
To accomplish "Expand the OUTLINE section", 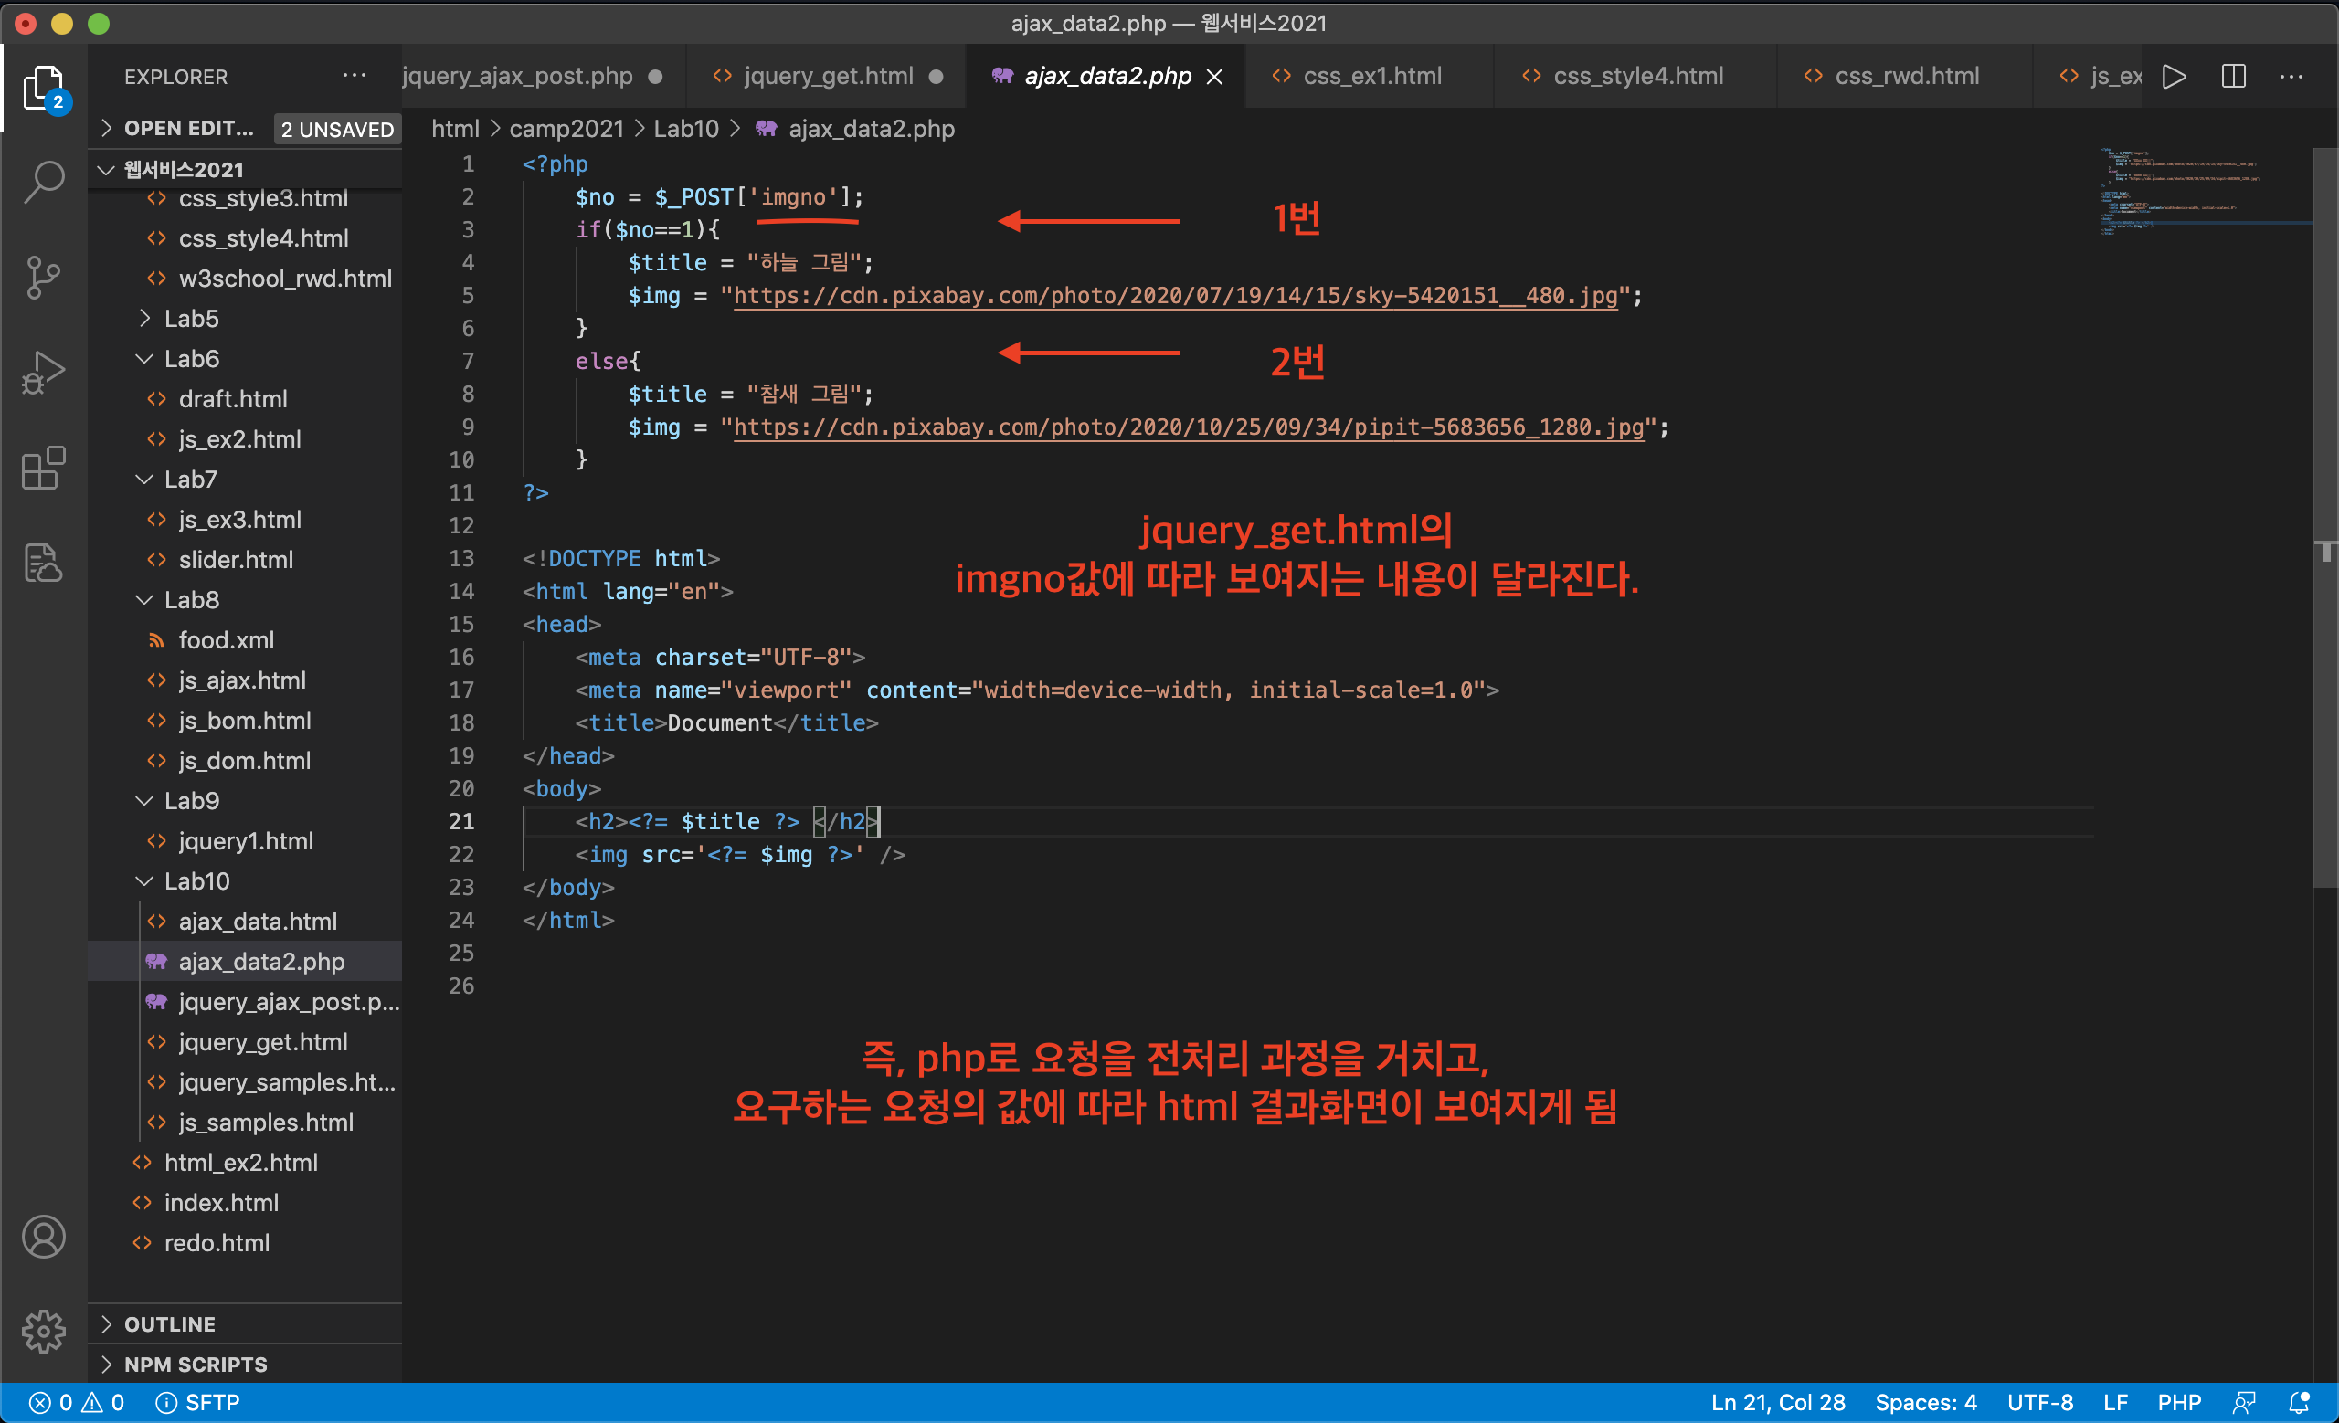I will tap(170, 1323).
